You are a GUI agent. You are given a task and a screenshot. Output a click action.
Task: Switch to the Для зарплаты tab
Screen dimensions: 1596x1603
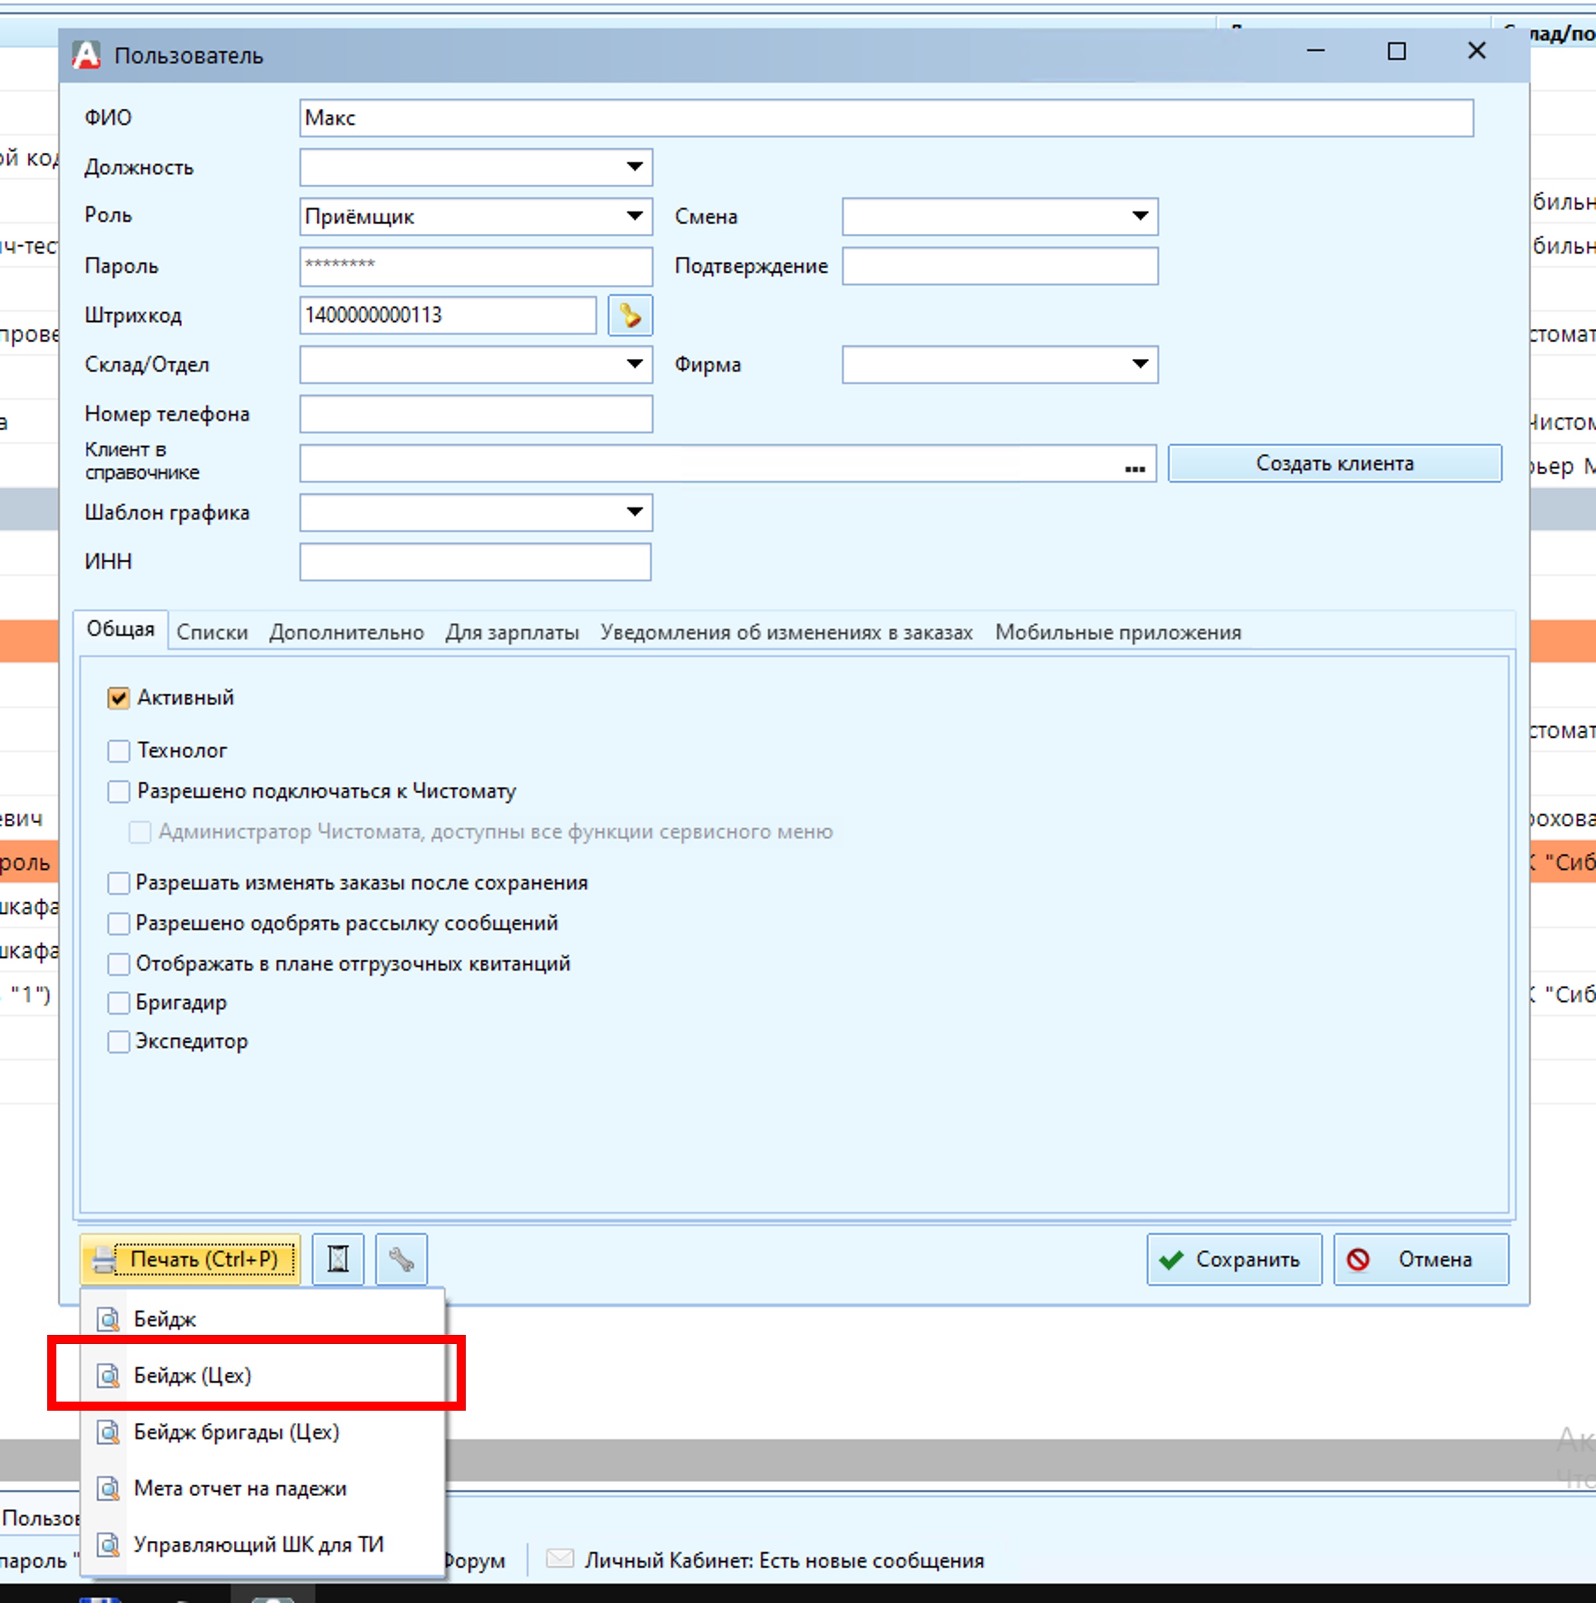click(x=512, y=633)
